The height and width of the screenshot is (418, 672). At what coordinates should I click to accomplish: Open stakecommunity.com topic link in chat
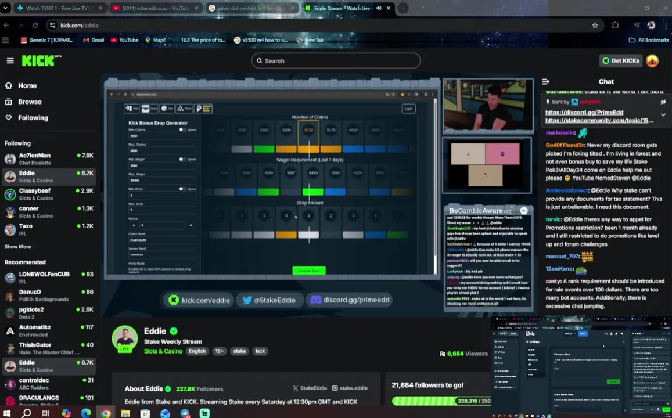(x=599, y=121)
